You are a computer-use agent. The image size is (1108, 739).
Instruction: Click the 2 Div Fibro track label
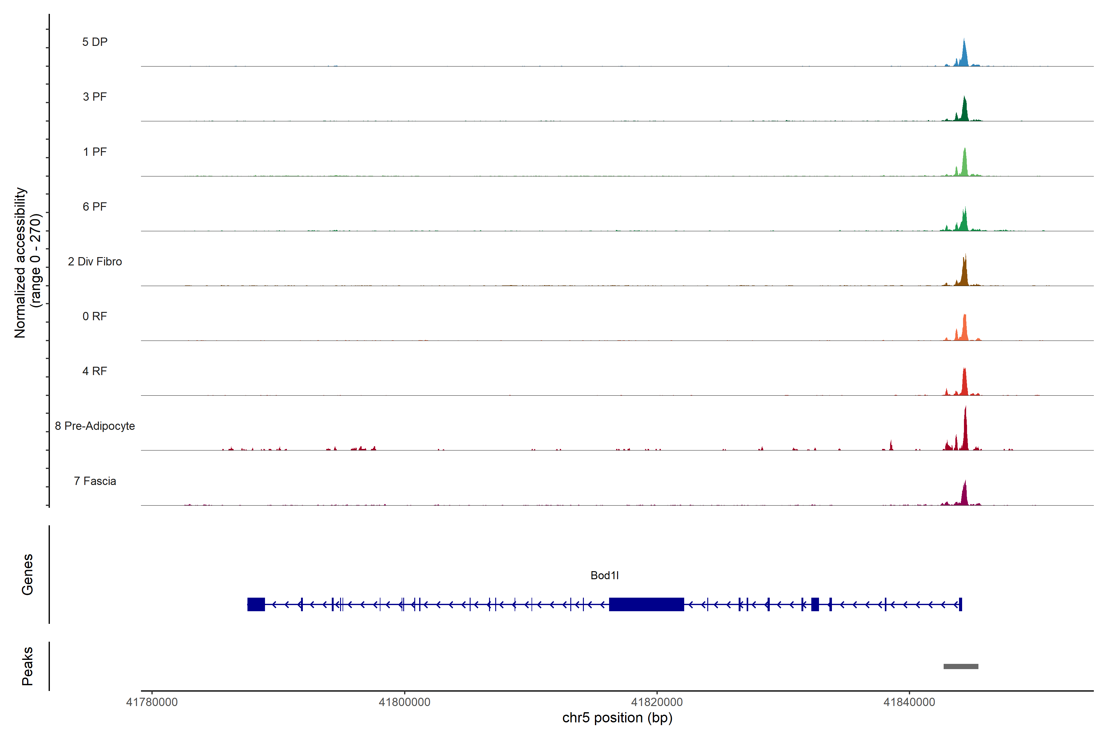(x=95, y=261)
